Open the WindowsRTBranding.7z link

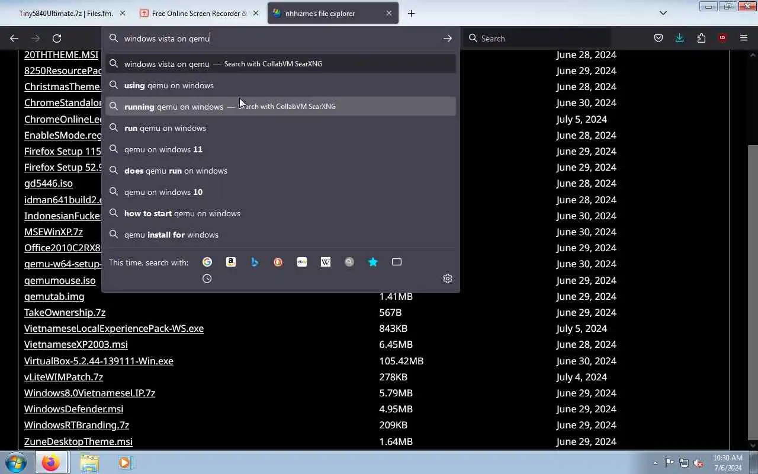tap(76, 425)
